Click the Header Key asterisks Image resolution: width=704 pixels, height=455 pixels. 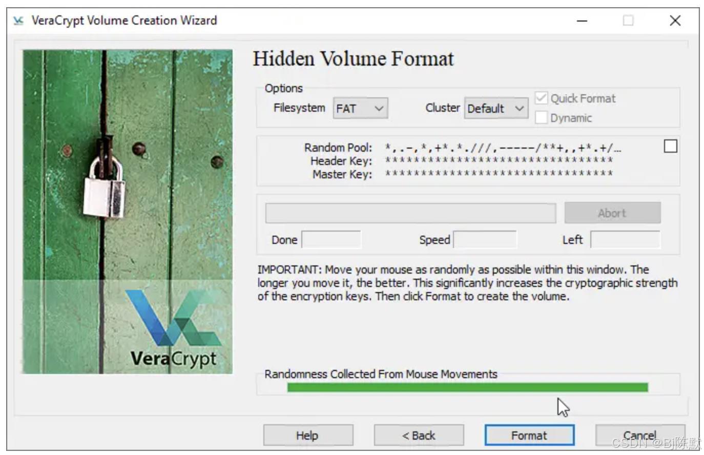coord(499,160)
